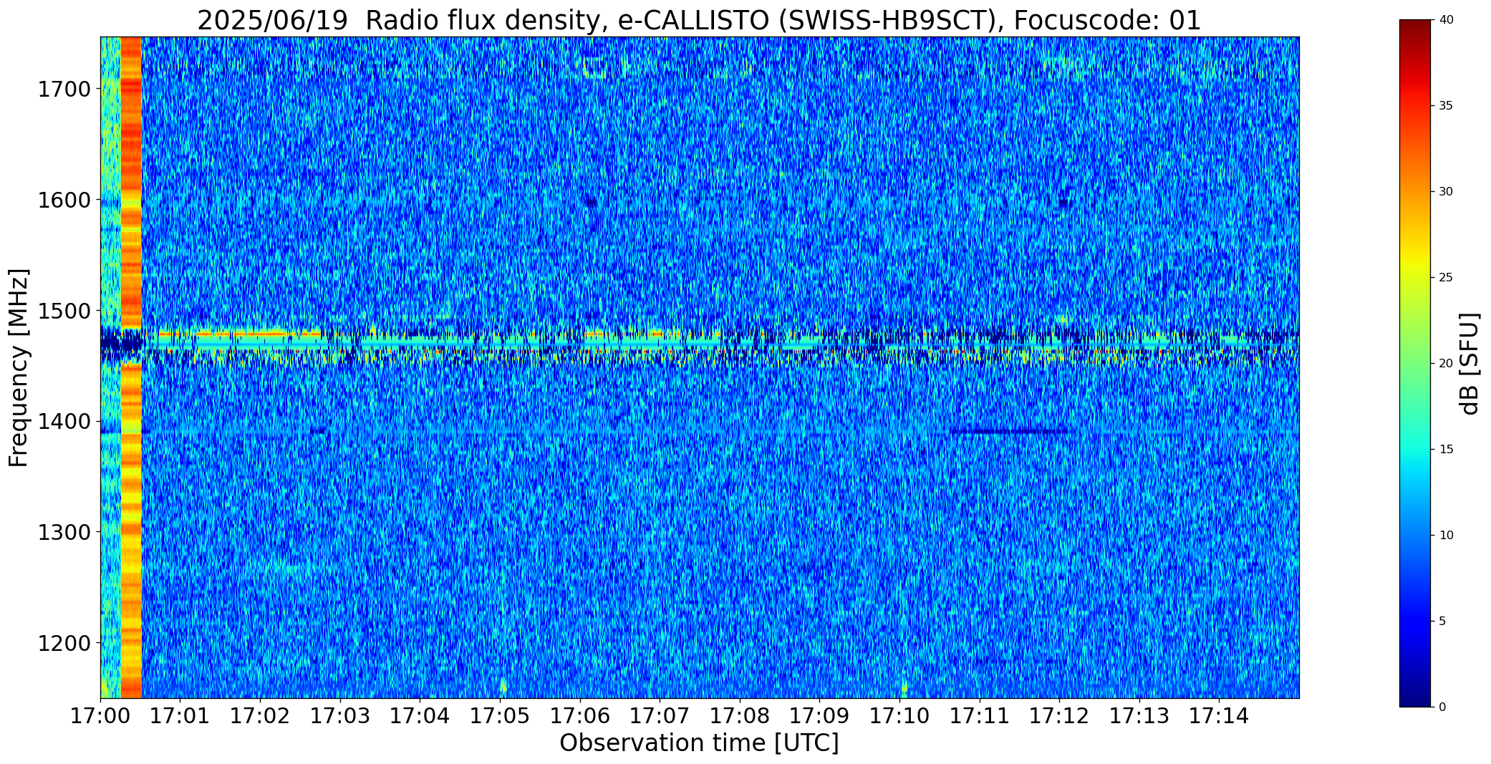Click the 1500 frequency tick label

tap(64, 311)
